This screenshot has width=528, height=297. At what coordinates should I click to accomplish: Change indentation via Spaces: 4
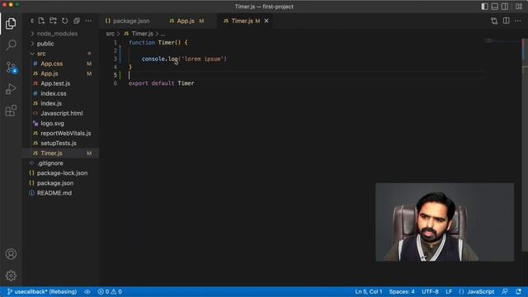point(402,291)
